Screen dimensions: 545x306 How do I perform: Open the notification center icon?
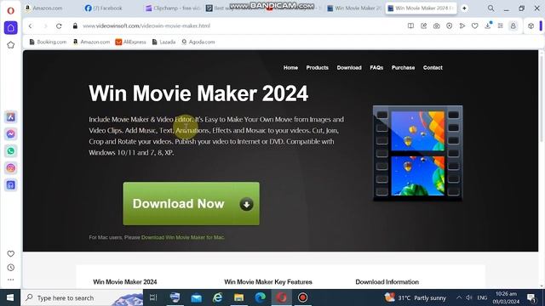pyautogui.click(x=531, y=297)
